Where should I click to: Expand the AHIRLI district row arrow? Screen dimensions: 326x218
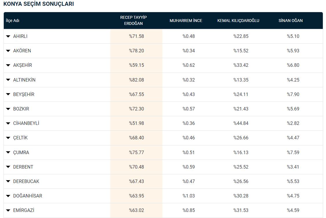(x=8, y=36)
